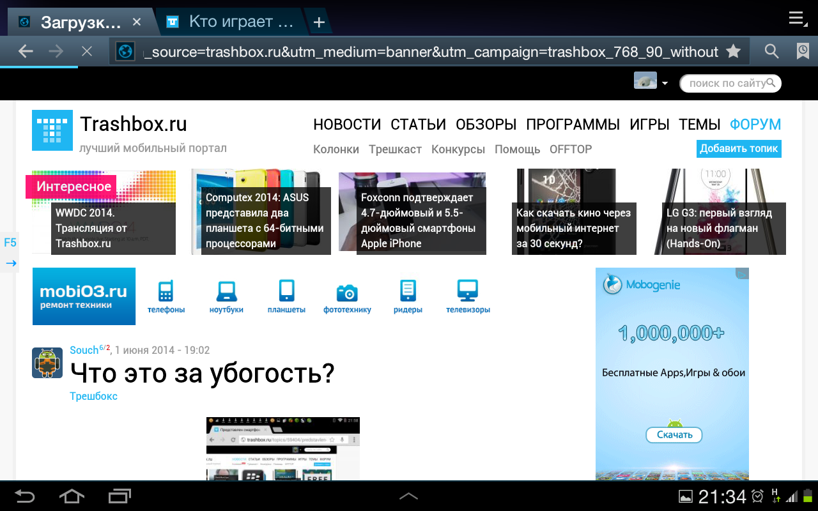818x511 pixels.
Task: Select the 'Загрузк...' tab
Action: coord(80,23)
